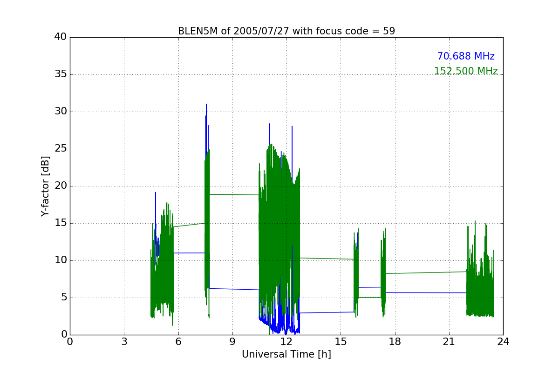
Task: Click x-axis tick label 21
Action: [449, 341]
